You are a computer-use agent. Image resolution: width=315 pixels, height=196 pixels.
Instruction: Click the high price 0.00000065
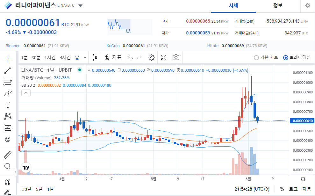(198, 21)
